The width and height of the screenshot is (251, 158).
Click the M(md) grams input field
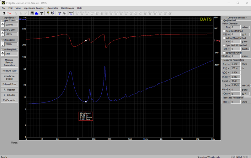pyautogui.click(x=236, y=56)
